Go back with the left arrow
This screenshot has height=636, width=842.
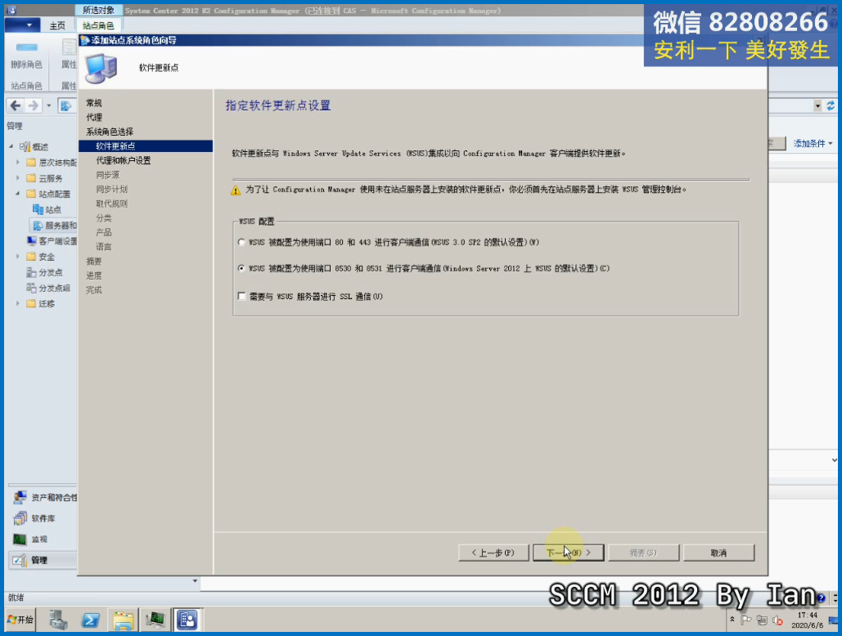(16, 105)
